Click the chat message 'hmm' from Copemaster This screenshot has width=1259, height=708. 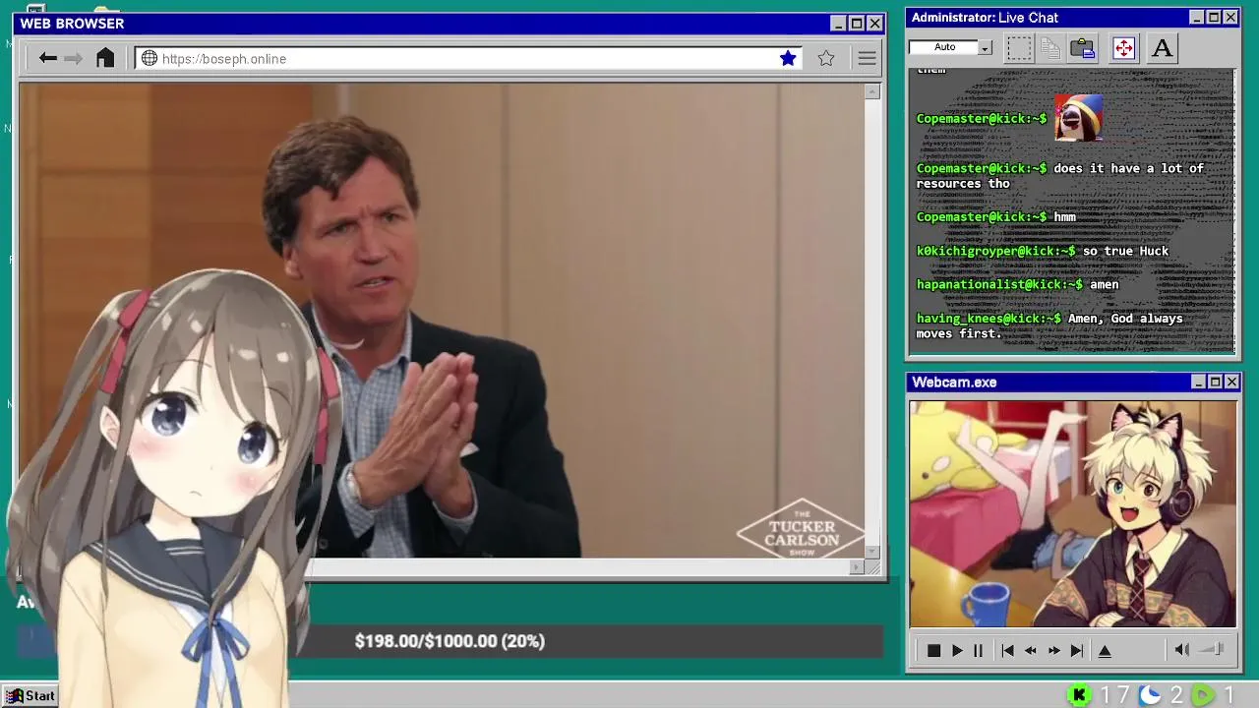pos(1064,216)
